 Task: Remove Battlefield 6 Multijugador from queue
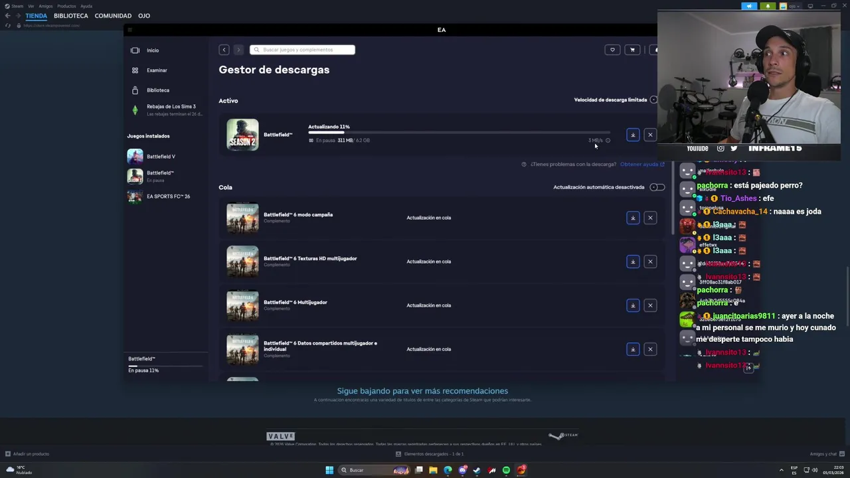(650, 305)
